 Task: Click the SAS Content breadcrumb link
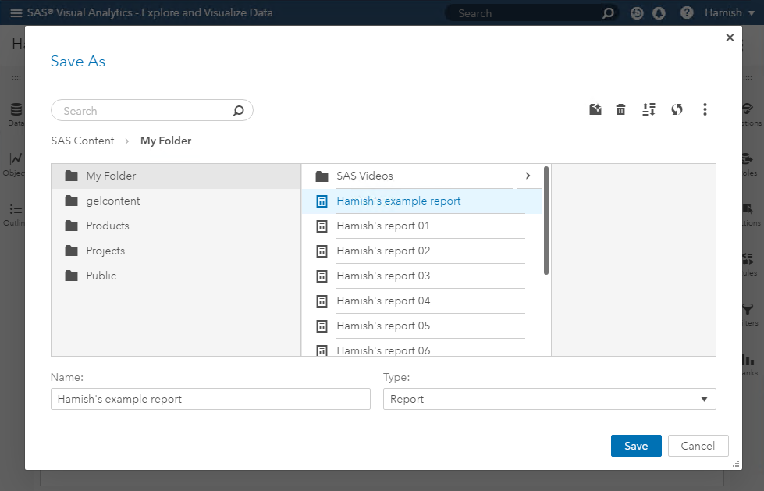[83, 141]
